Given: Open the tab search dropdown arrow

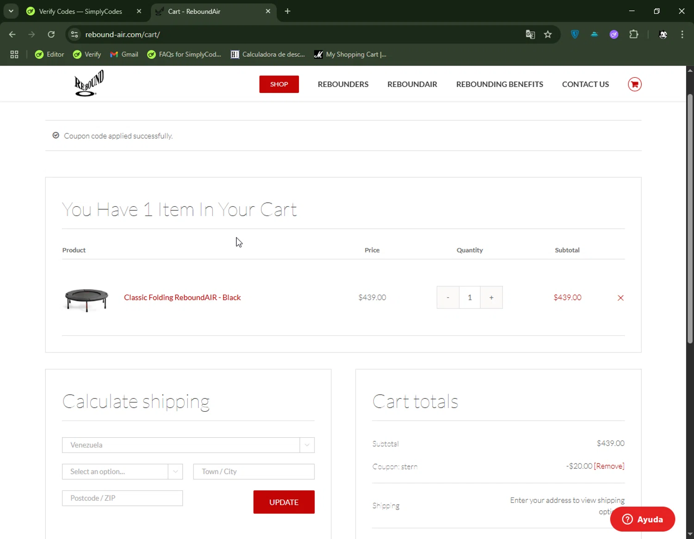Looking at the screenshot, I should click(11, 11).
